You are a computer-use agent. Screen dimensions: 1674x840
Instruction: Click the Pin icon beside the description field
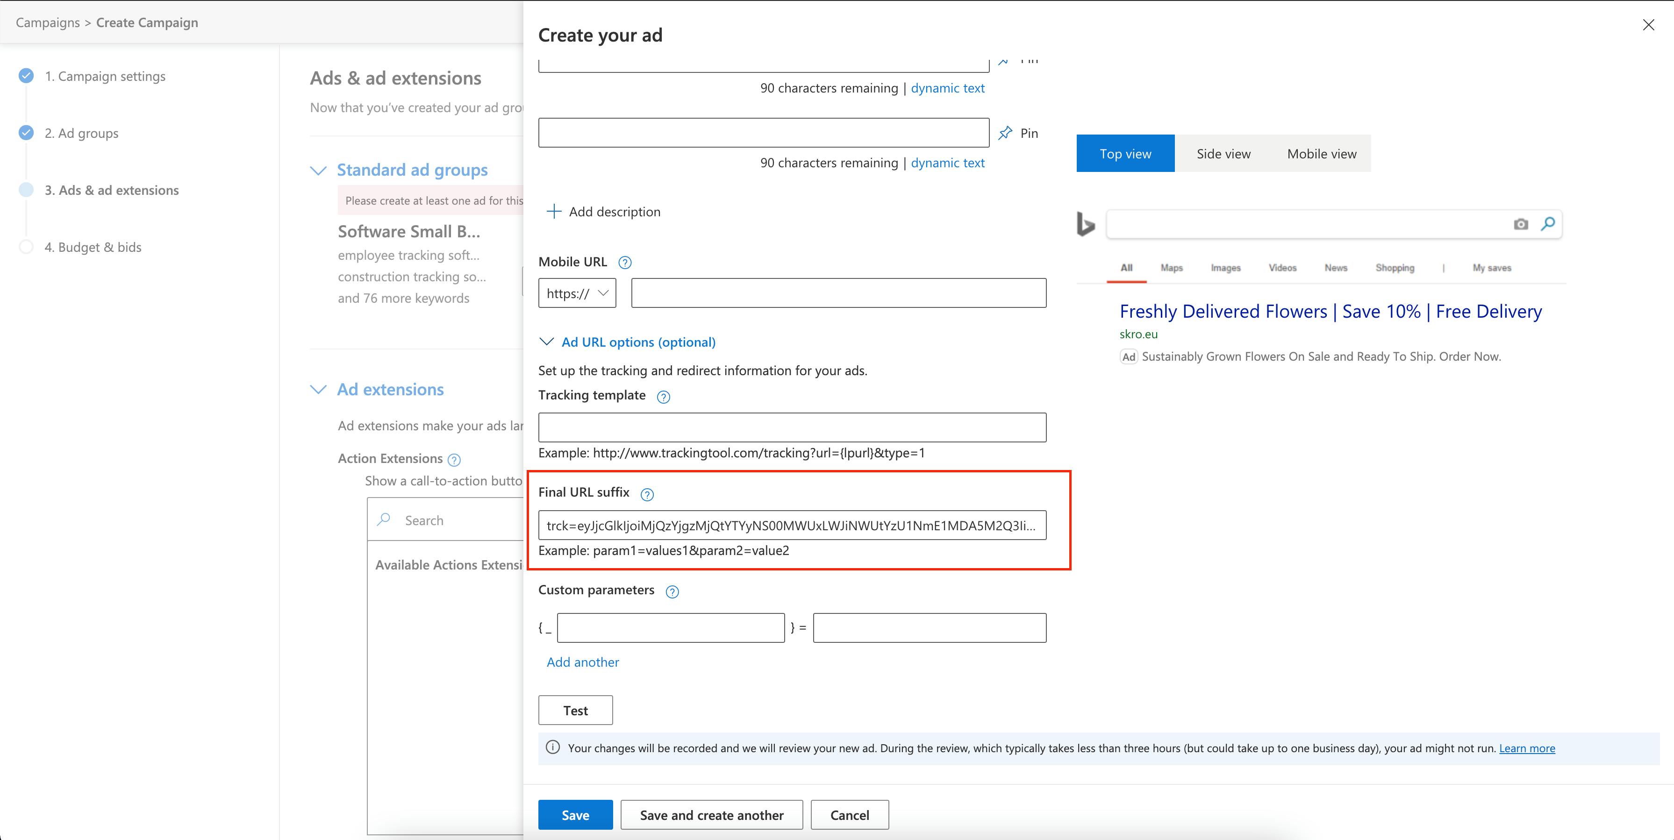[x=1005, y=133]
